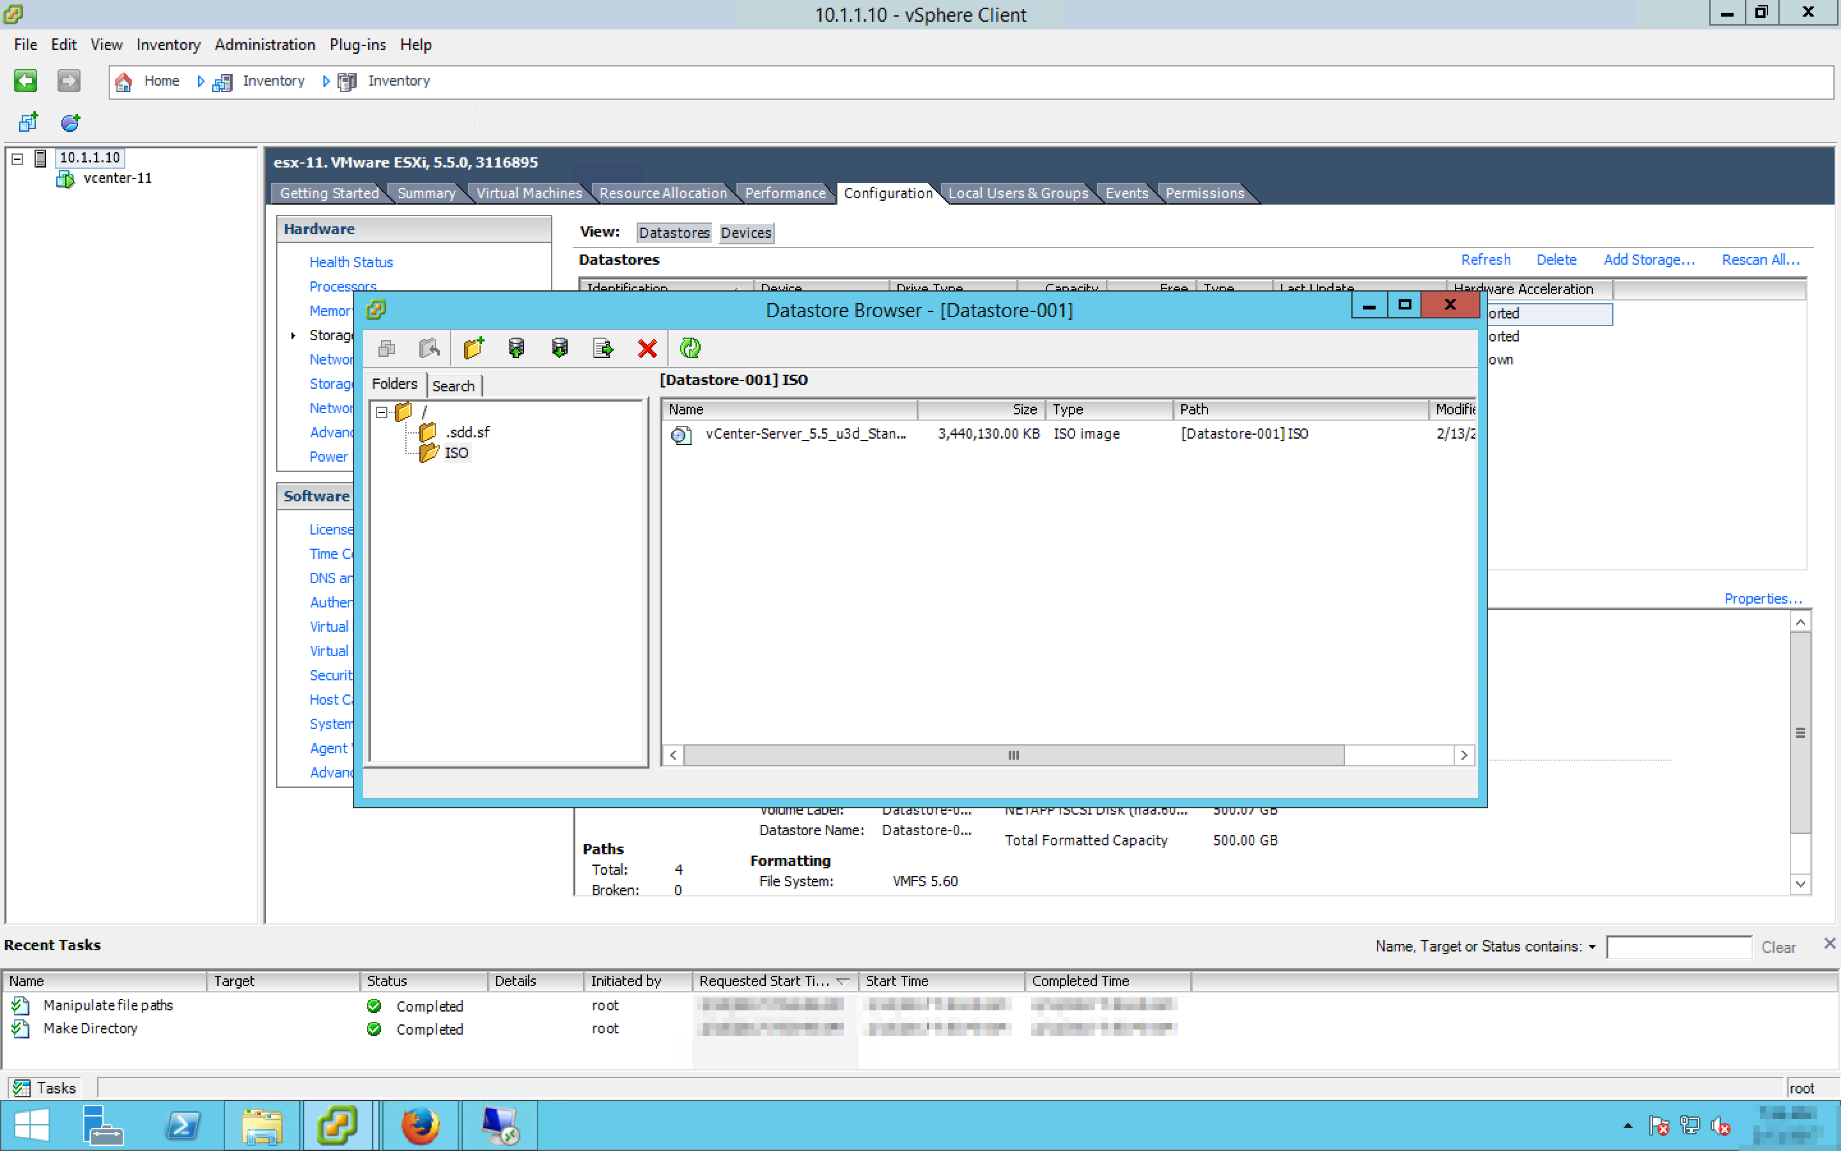This screenshot has width=1841, height=1151.
Task: Click the upload files to datastore icon
Action: tap(517, 348)
